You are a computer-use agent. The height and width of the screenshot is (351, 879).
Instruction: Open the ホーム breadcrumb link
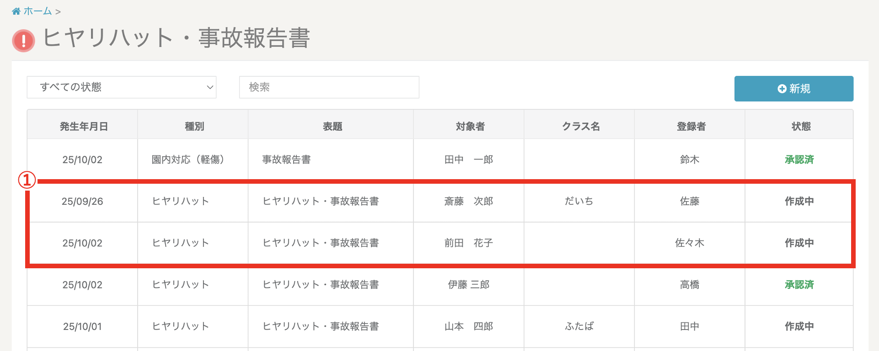38,11
